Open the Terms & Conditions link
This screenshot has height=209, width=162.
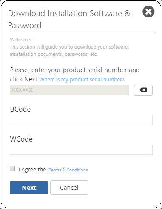point(68,170)
